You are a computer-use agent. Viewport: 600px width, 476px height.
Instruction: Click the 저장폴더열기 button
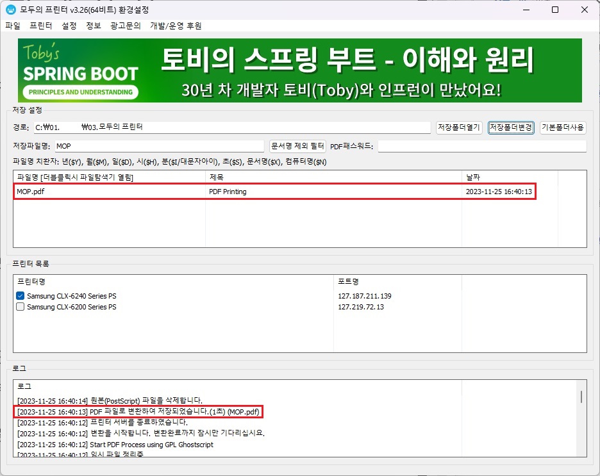click(458, 127)
